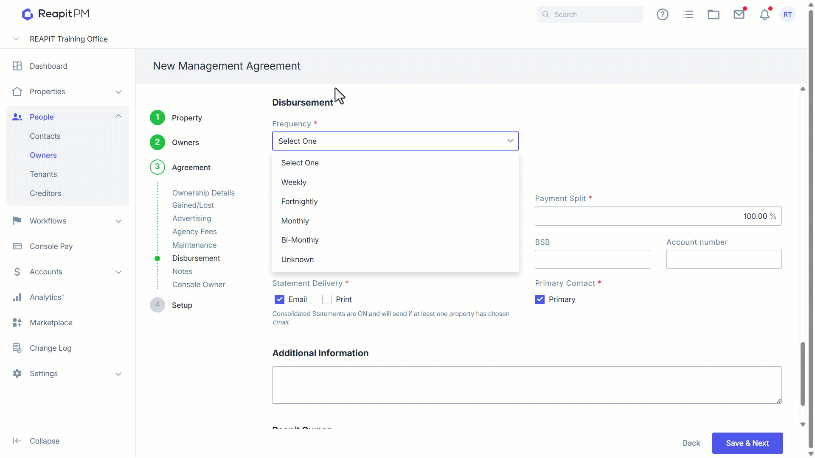View notifications bell icon
815x458 pixels.
click(x=764, y=14)
